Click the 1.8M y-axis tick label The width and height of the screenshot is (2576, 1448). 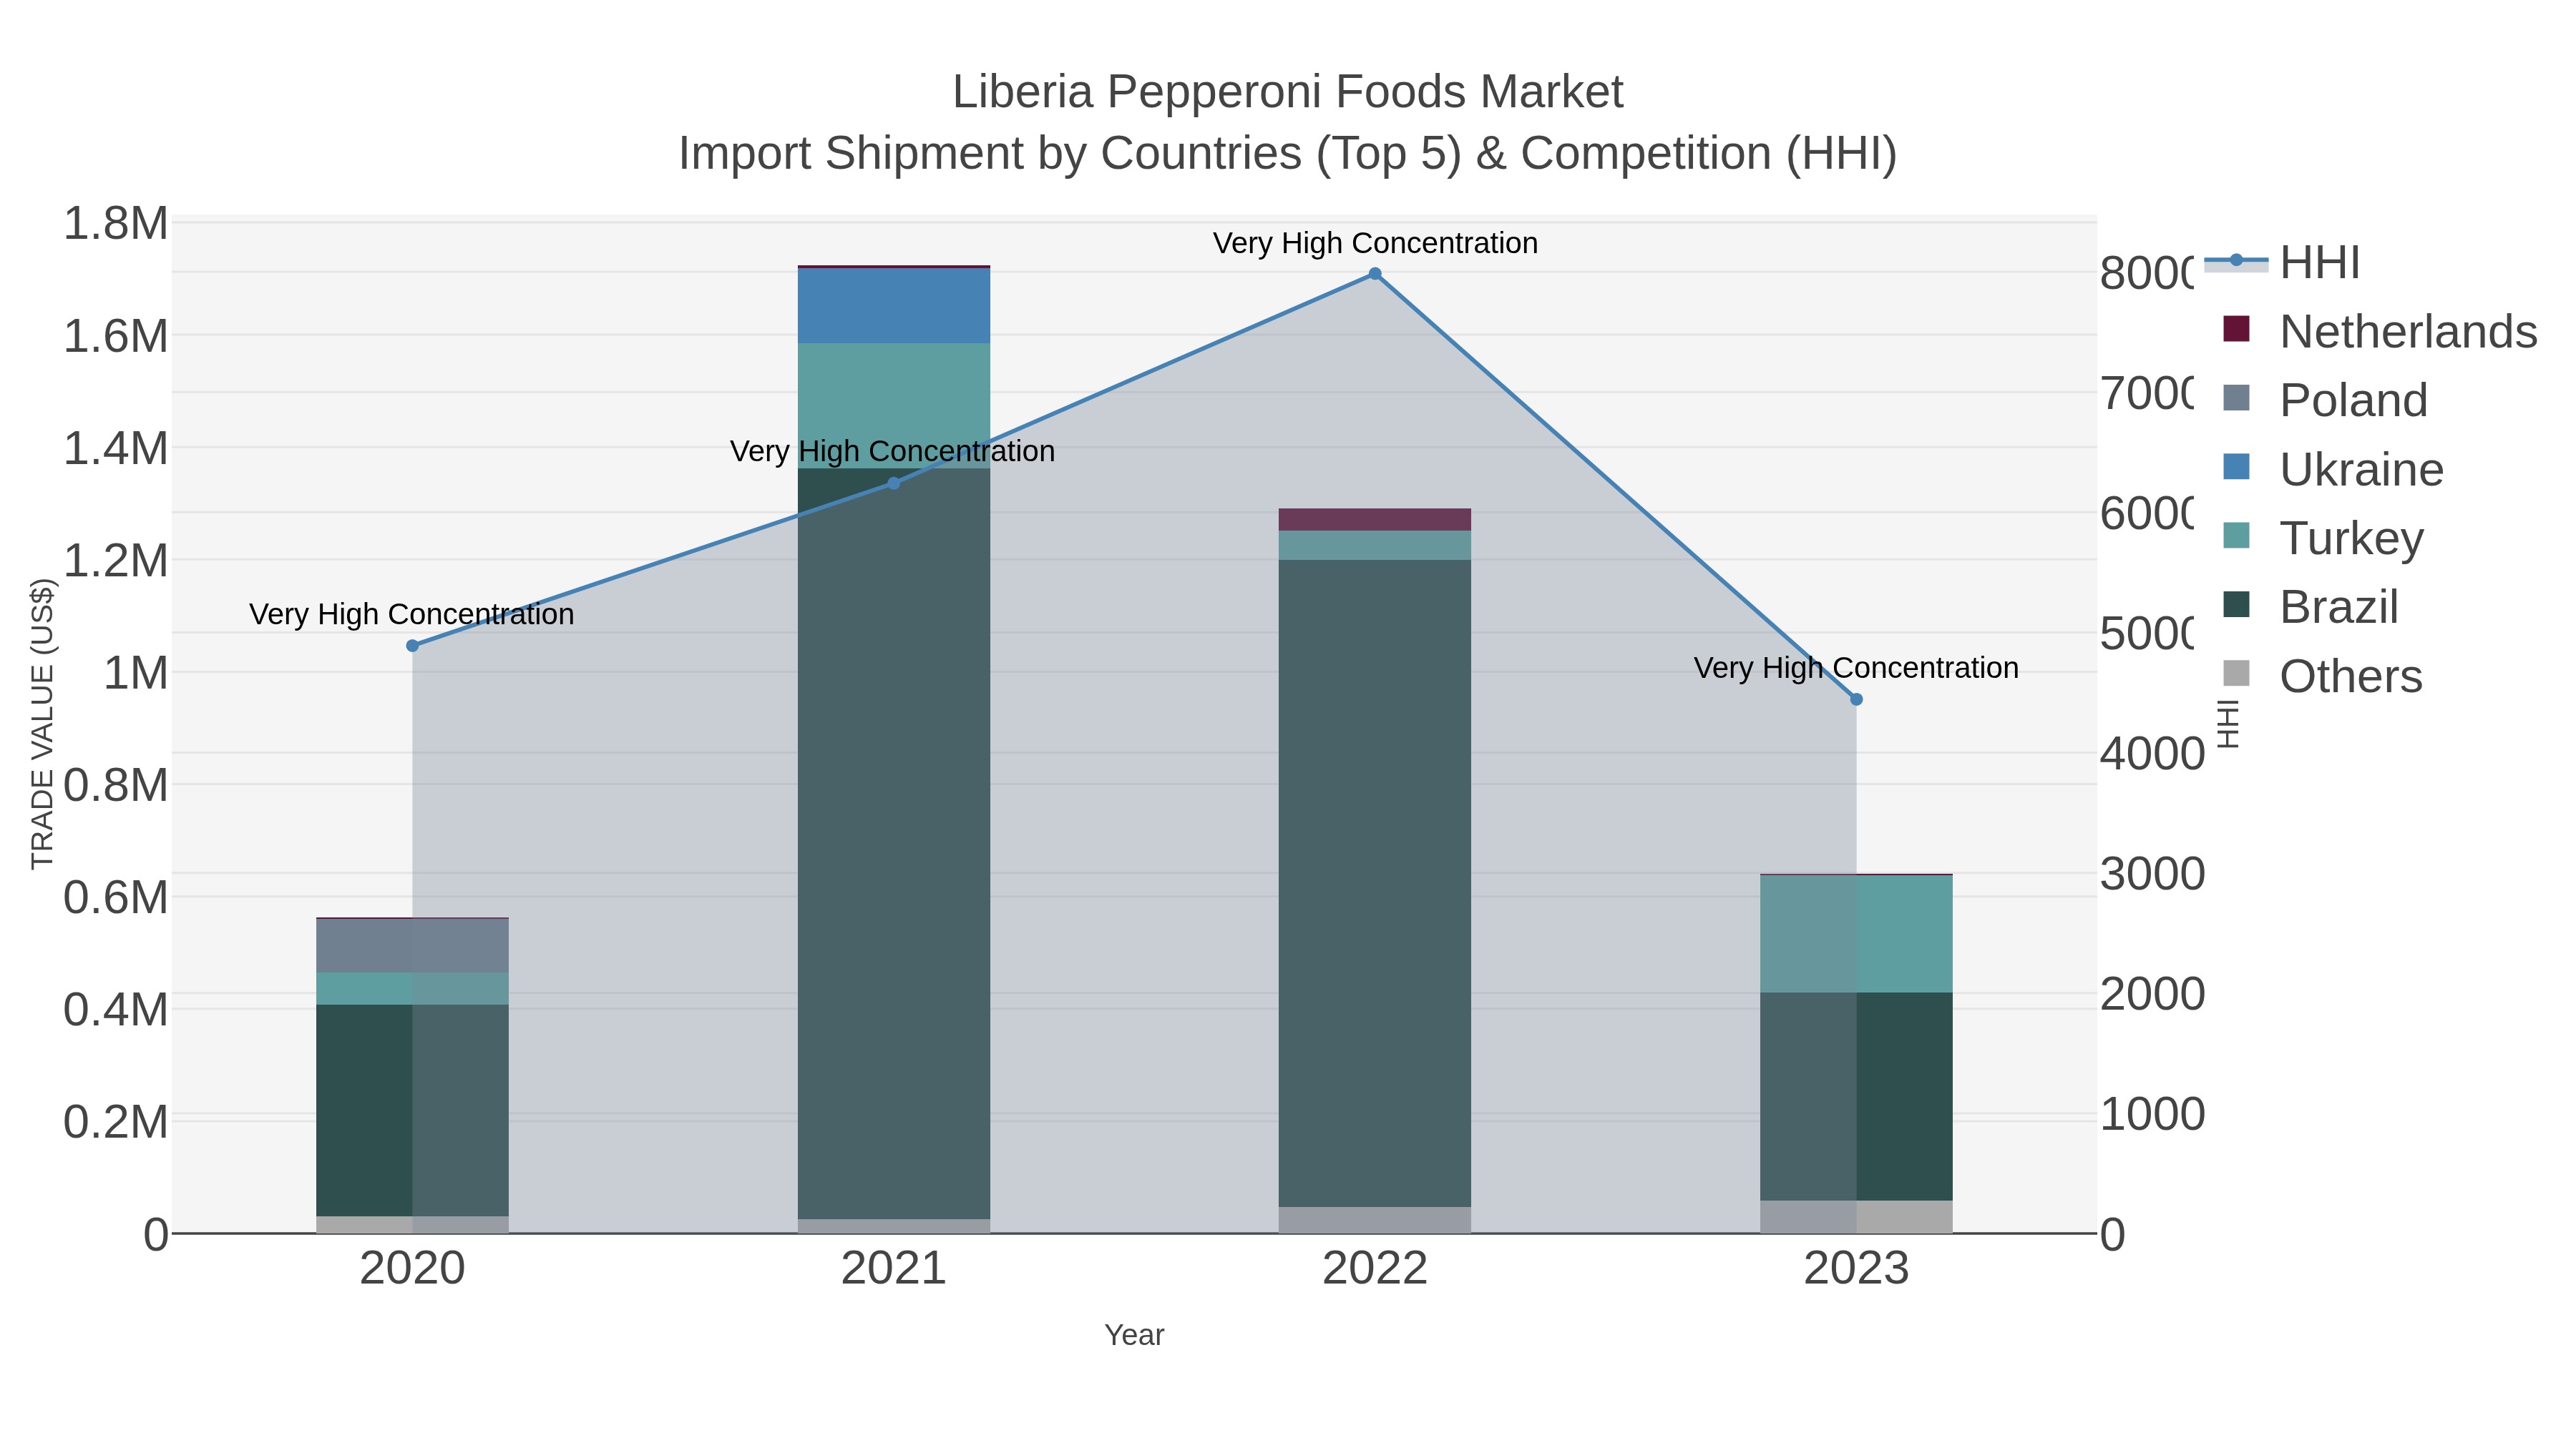(x=116, y=224)
